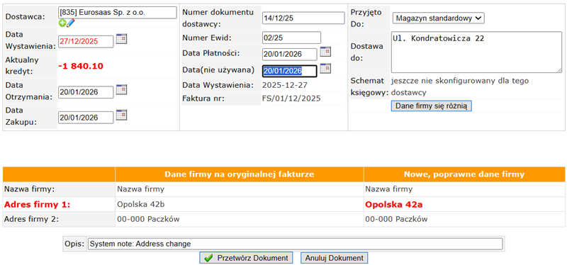Click the Dostawca input field

tap(118, 12)
